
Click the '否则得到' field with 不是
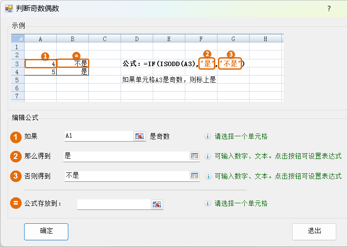126,176
